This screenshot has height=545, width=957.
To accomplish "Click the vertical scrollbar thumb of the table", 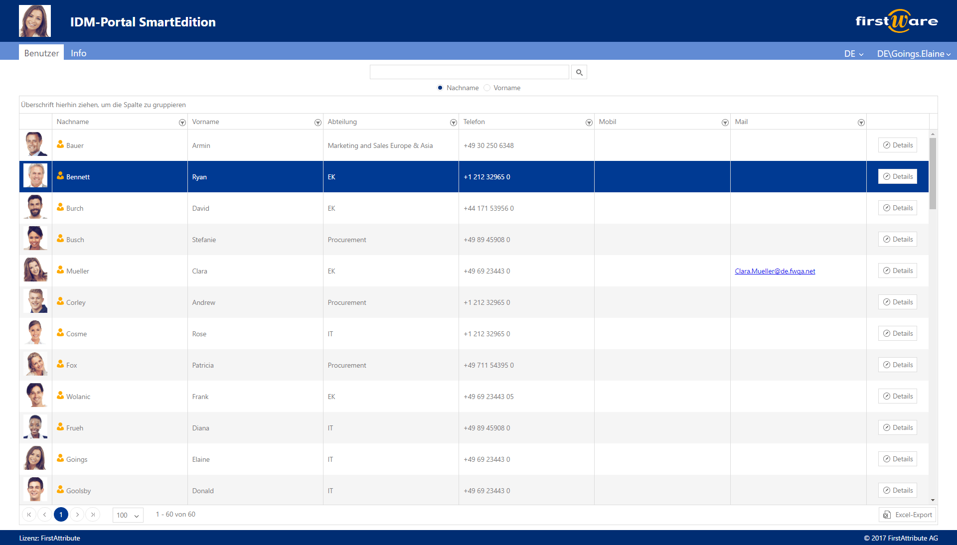I will 933,173.
